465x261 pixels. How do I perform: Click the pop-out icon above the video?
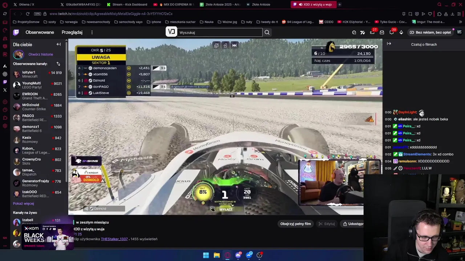click(217, 45)
